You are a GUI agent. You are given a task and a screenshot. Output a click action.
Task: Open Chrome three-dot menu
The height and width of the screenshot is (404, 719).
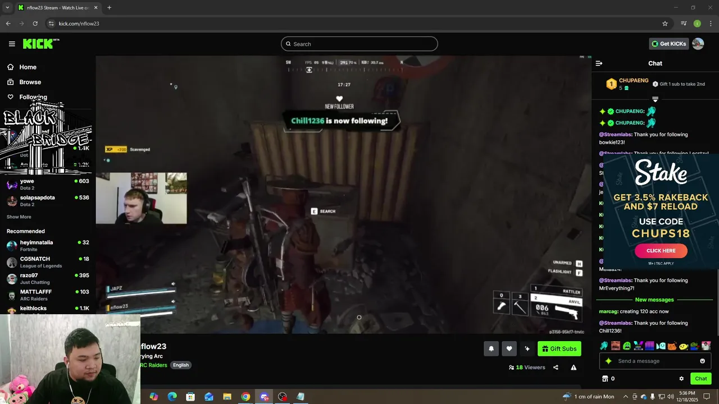(711, 24)
